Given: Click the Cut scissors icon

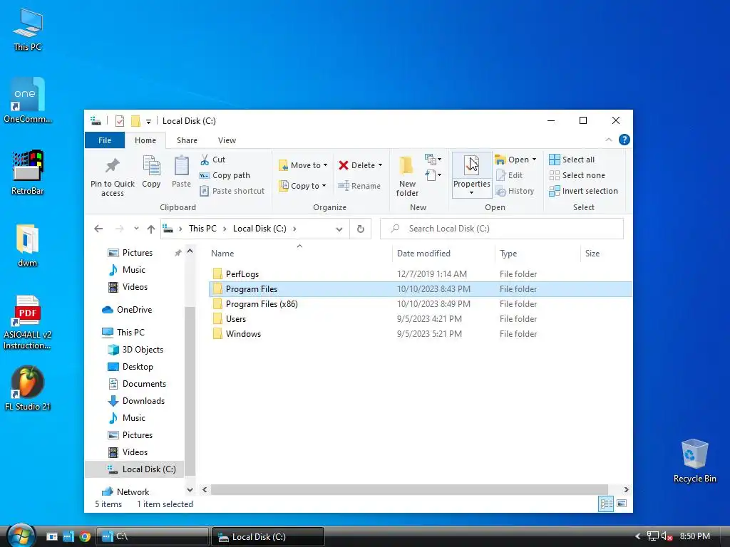Looking at the screenshot, I should 205,160.
